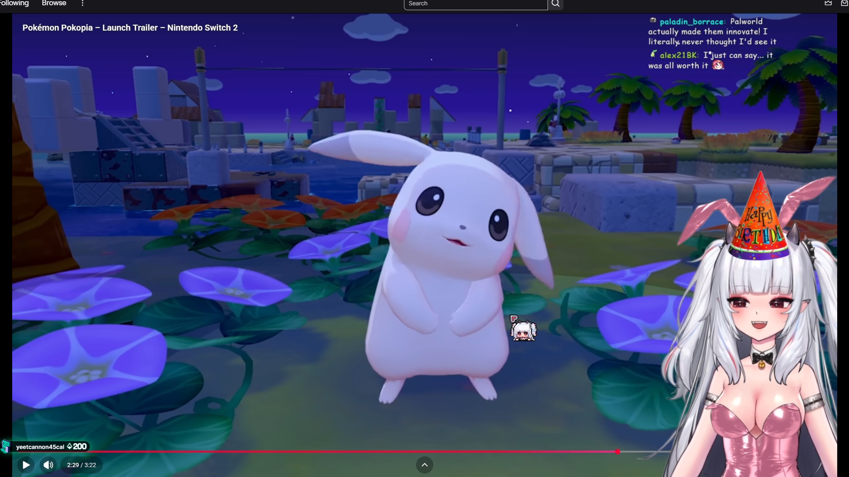Image resolution: width=849 pixels, height=477 pixels.
Task: Click into the Search input field
Action: [x=475, y=4]
